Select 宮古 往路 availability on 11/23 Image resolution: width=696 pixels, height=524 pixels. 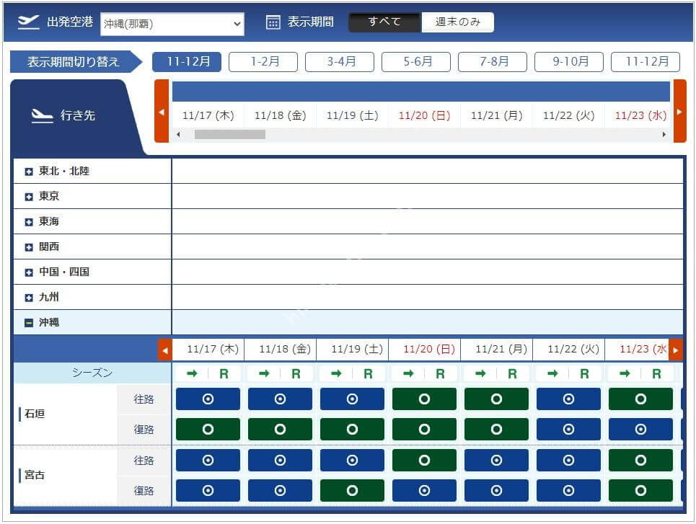click(640, 460)
